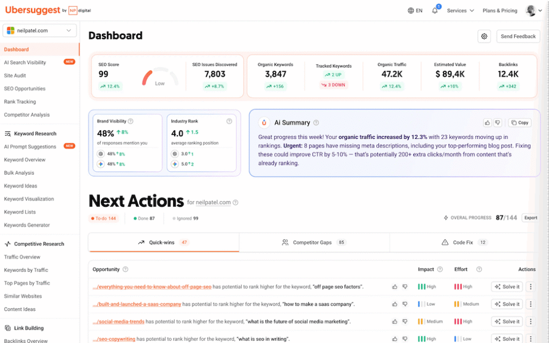Screen dimensions: 549x343
Task: Open more options for saas-company row
Action: click(x=530, y=304)
